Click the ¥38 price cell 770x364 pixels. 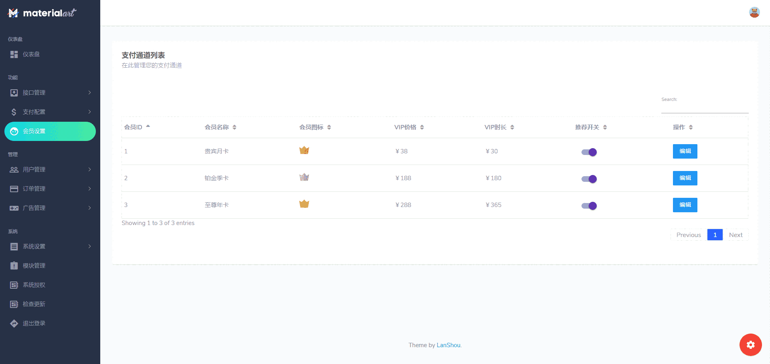coord(401,151)
